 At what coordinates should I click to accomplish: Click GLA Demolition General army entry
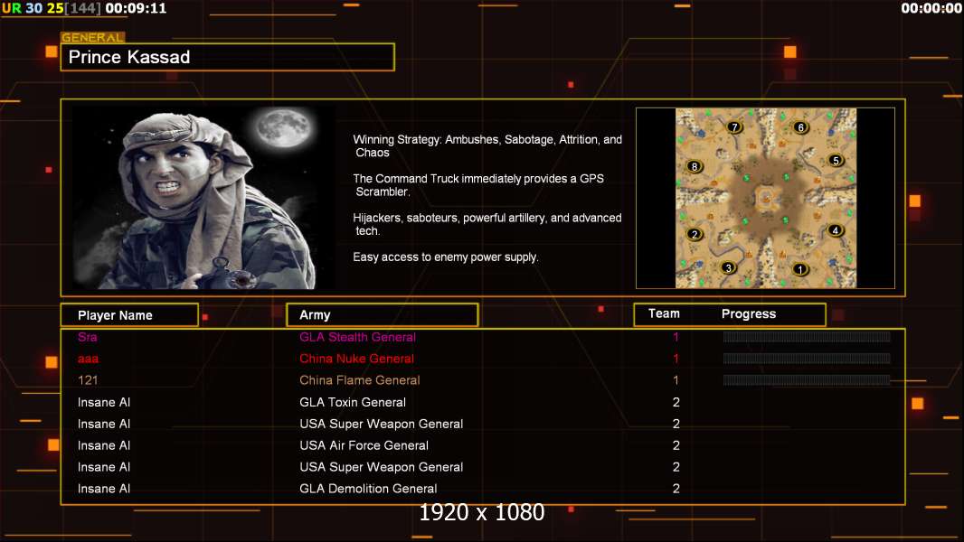tap(368, 489)
